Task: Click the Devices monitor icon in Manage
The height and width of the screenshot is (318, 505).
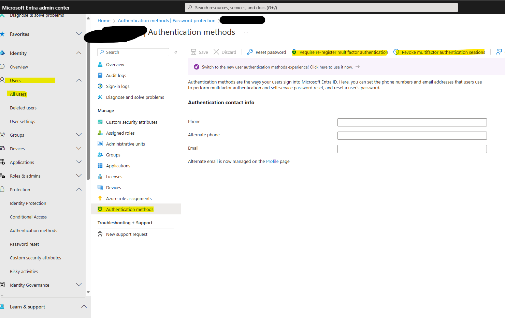Action: click(100, 187)
